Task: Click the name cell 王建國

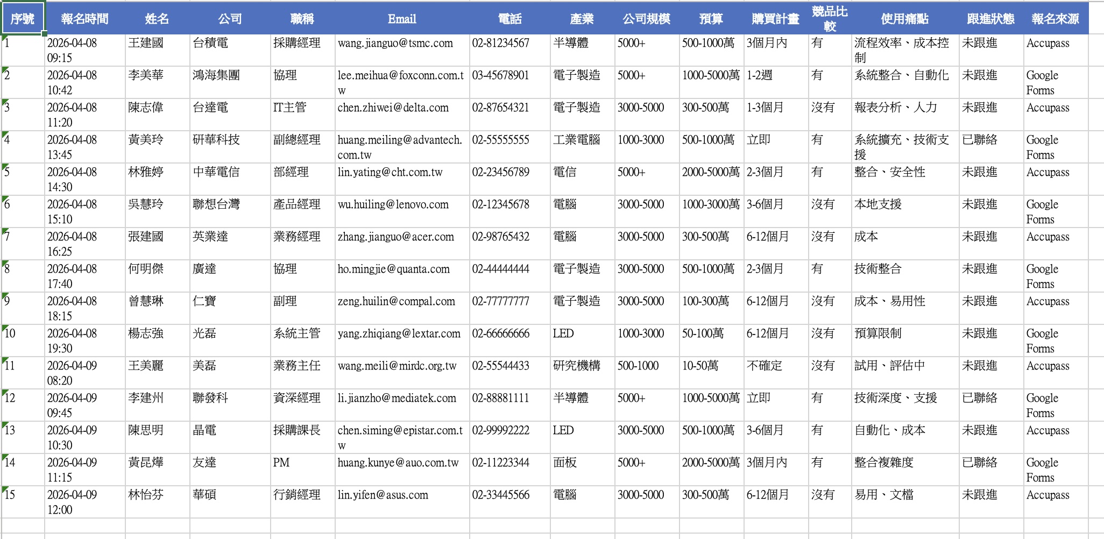Action: (x=157, y=51)
